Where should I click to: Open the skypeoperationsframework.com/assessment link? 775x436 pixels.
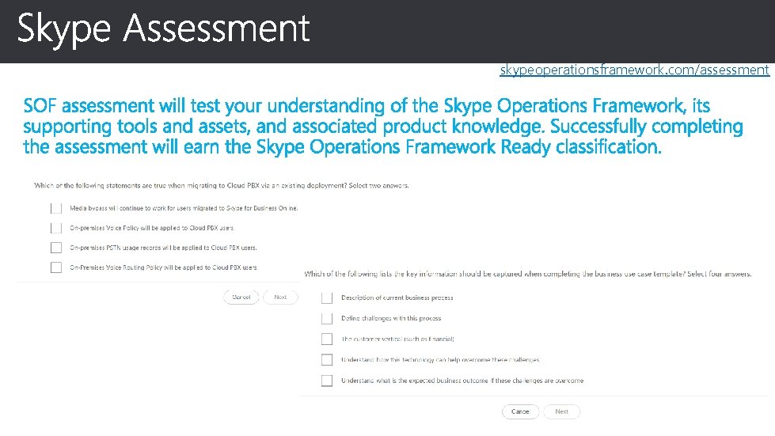coord(634,70)
